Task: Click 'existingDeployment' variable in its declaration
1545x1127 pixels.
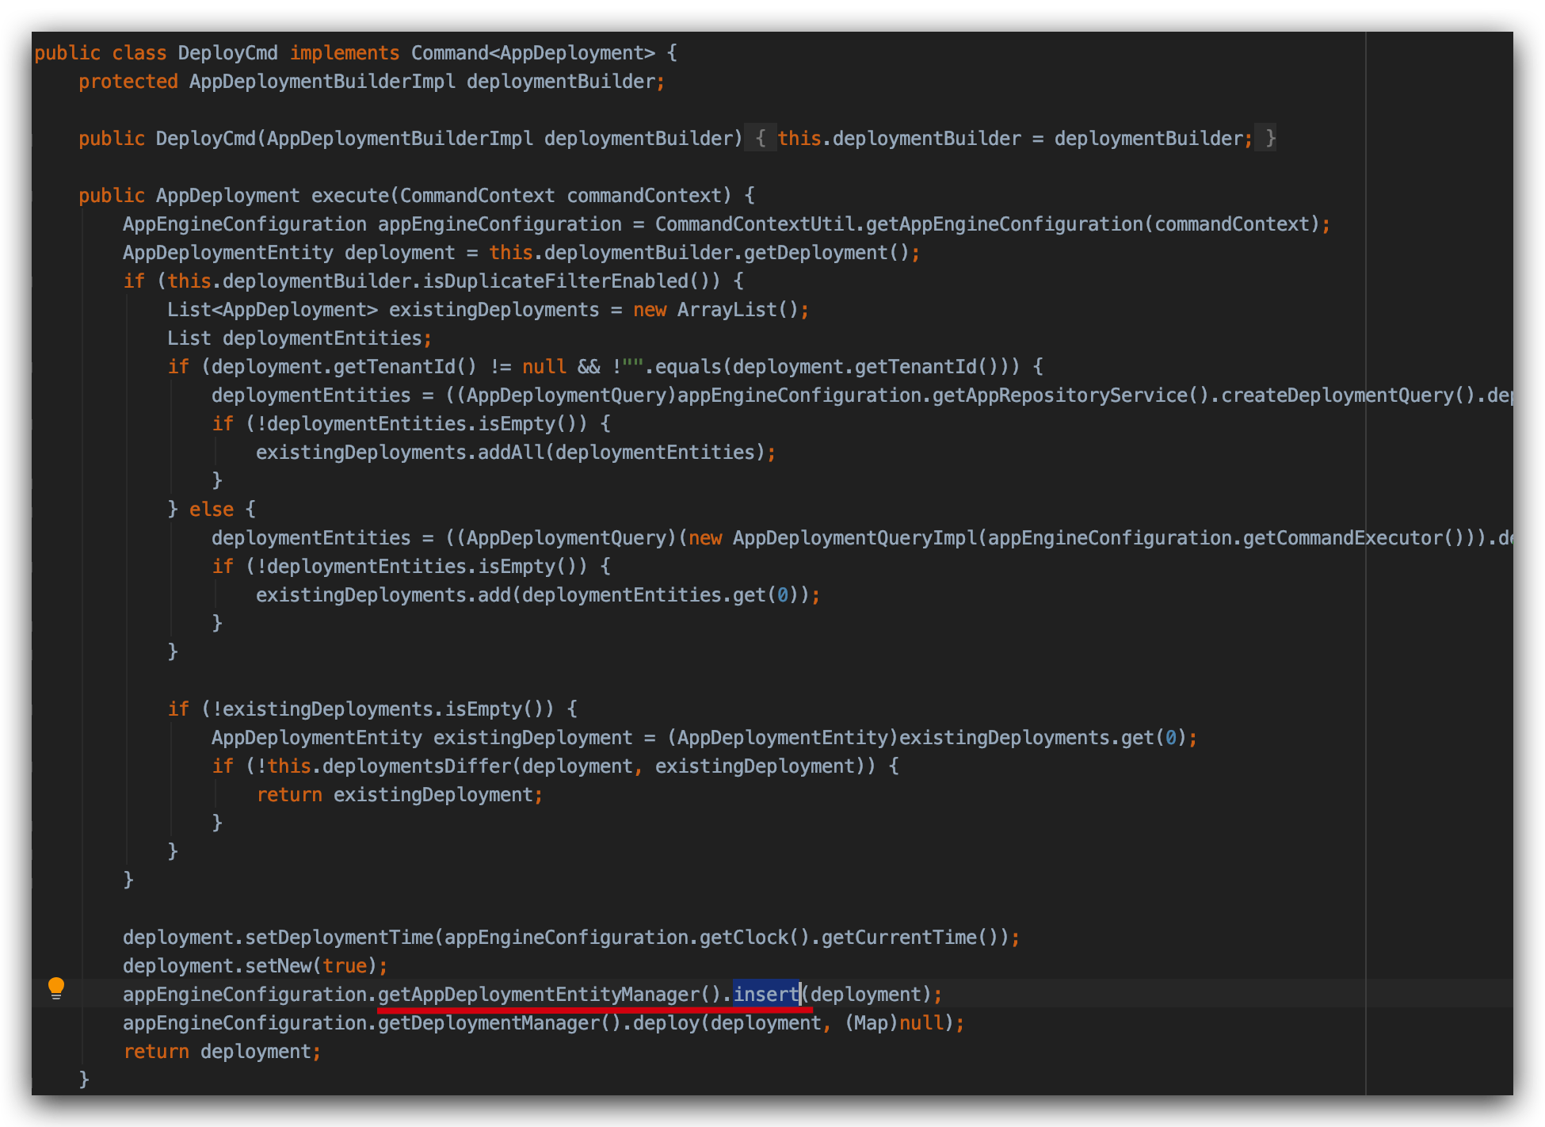Action: pyautogui.click(x=532, y=738)
